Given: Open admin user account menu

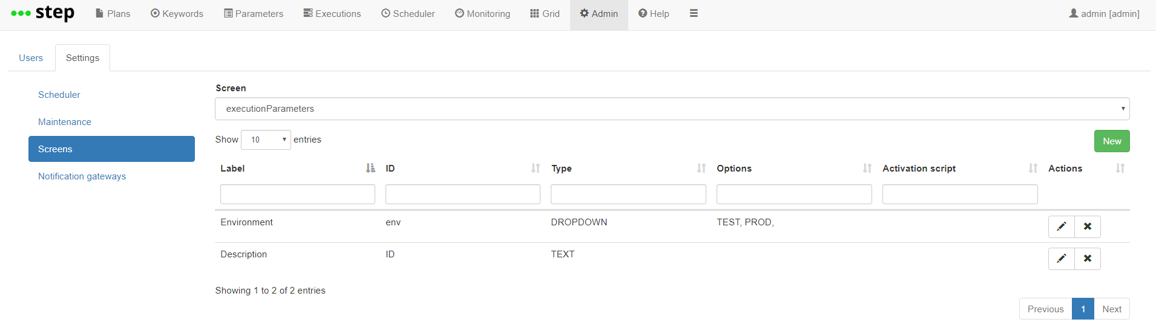Looking at the screenshot, I should coord(1104,13).
